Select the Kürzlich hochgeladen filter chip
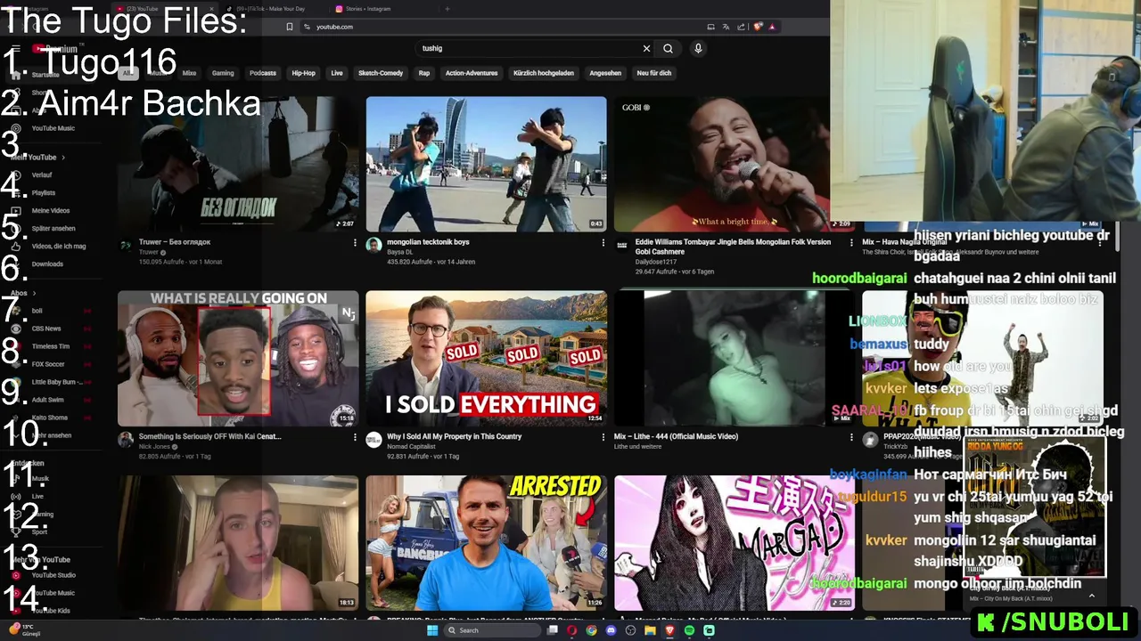The image size is (1141, 641). (x=544, y=73)
